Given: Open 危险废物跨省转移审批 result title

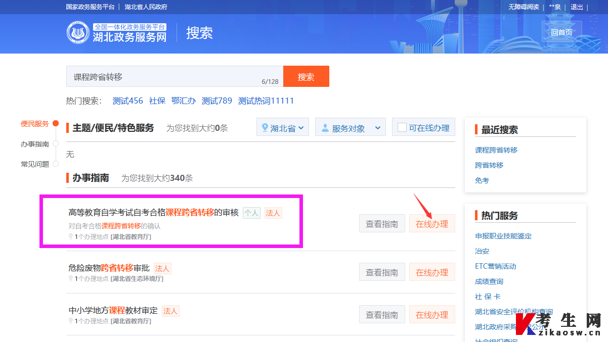Looking at the screenshot, I should [109, 268].
